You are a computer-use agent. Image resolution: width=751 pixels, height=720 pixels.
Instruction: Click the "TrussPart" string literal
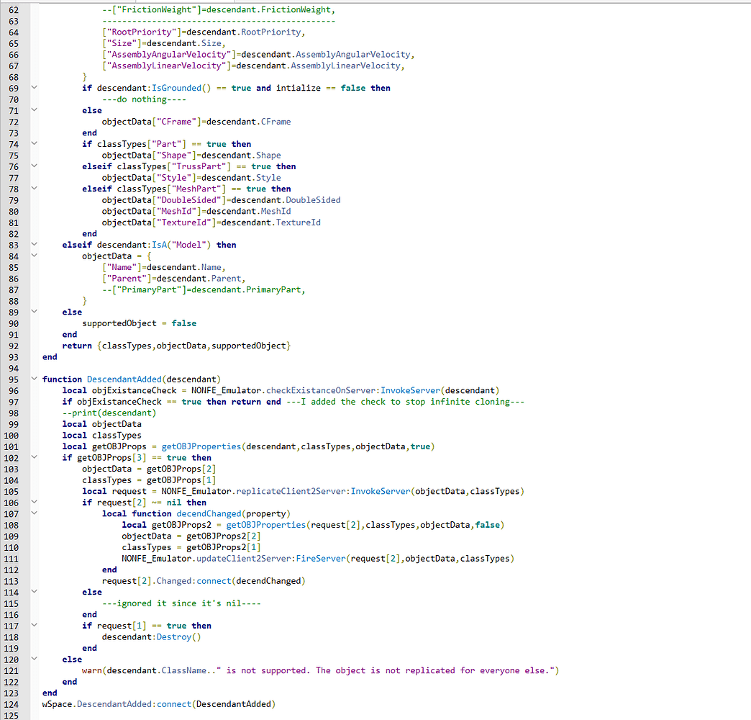pyautogui.click(x=199, y=166)
